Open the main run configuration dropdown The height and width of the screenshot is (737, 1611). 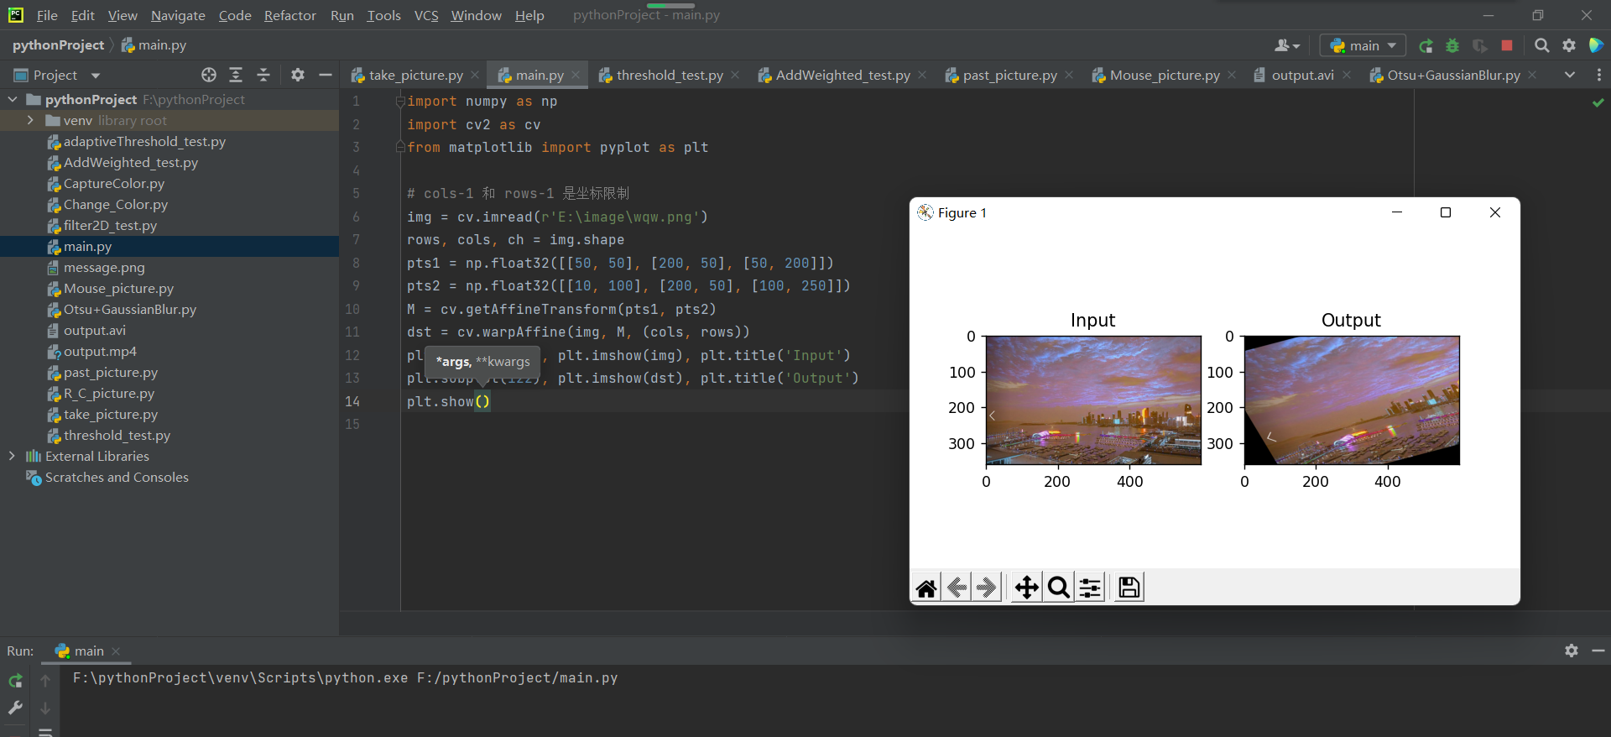point(1363,45)
